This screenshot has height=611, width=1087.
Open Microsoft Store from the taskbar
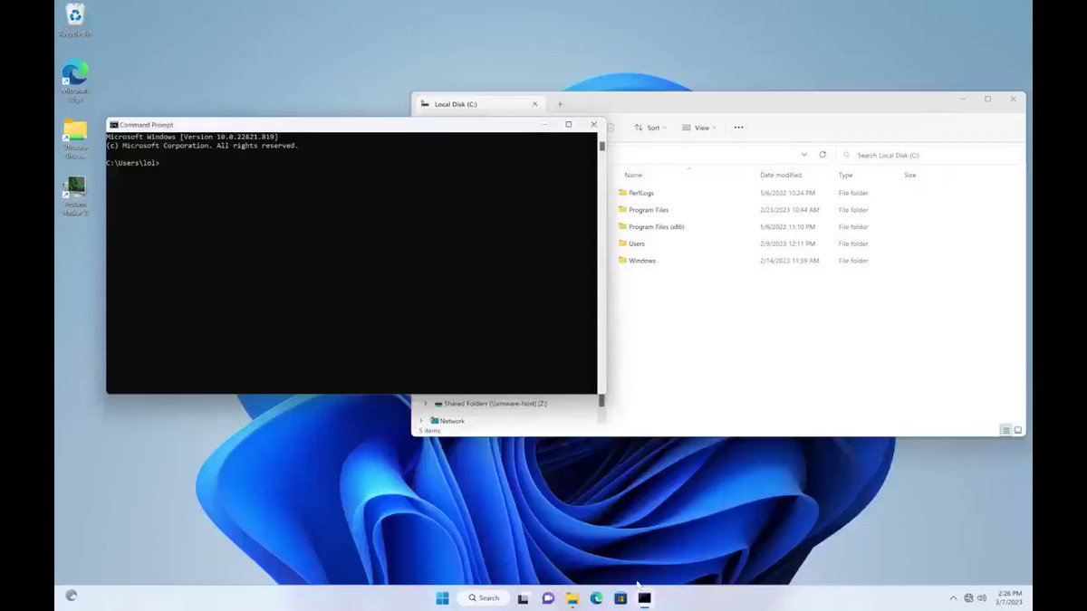[x=620, y=597]
